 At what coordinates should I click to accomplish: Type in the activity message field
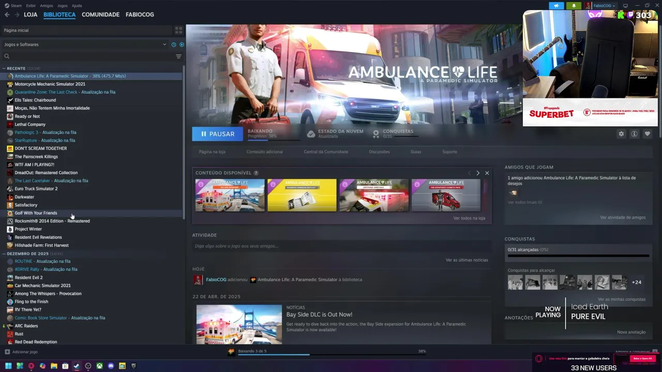(x=341, y=246)
